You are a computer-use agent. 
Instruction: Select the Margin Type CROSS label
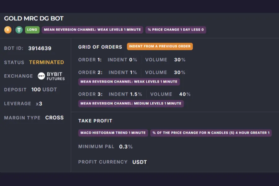coord(55,118)
